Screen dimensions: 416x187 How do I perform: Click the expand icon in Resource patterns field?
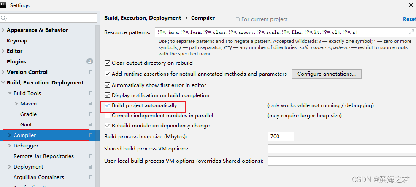click(411, 32)
